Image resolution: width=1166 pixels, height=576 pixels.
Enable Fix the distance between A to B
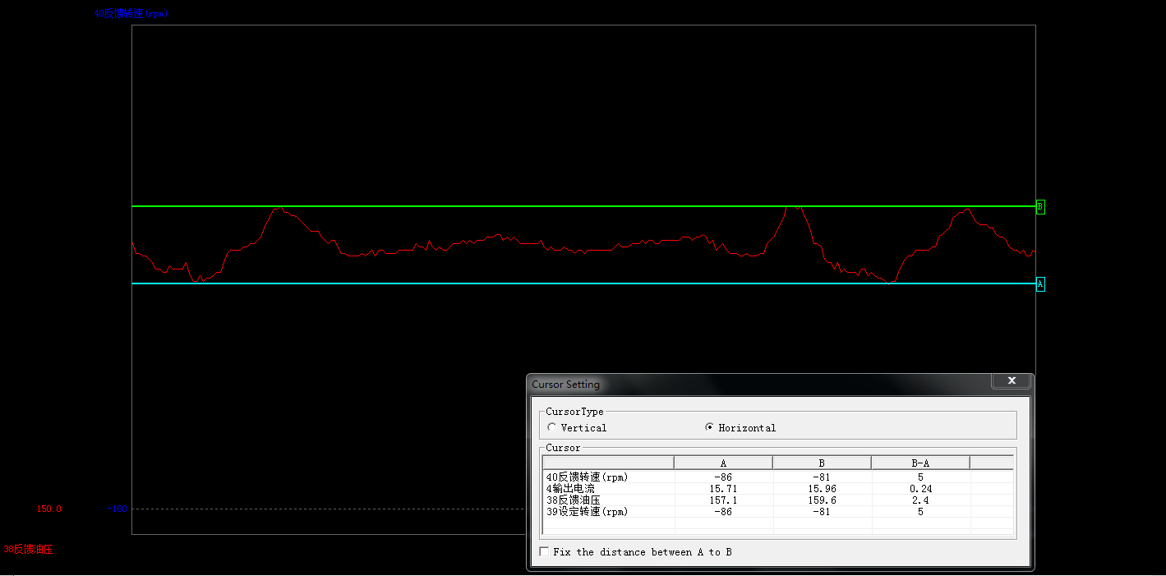(x=544, y=552)
